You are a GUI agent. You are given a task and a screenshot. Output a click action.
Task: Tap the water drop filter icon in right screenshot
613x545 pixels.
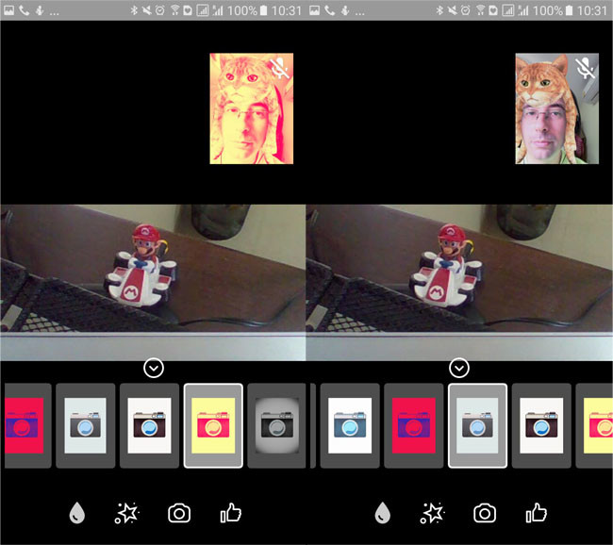click(382, 513)
